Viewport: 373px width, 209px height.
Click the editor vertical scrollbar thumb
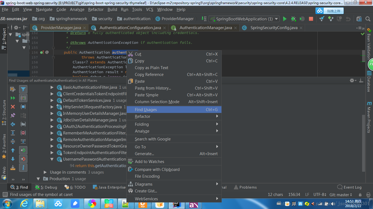(x=363, y=56)
